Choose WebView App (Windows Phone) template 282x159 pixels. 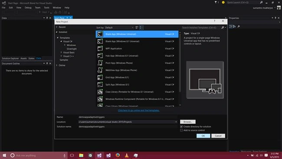pos(137,70)
